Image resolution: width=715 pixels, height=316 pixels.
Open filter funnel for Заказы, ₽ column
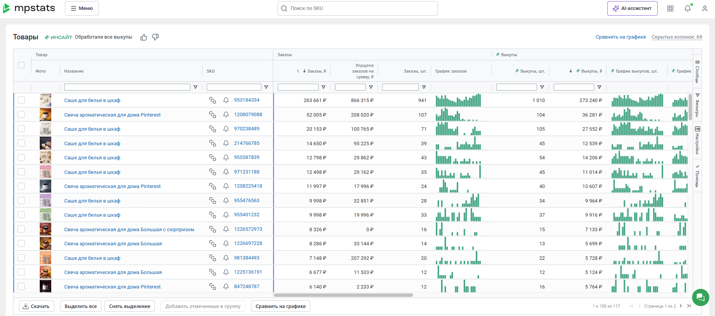(323, 87)
